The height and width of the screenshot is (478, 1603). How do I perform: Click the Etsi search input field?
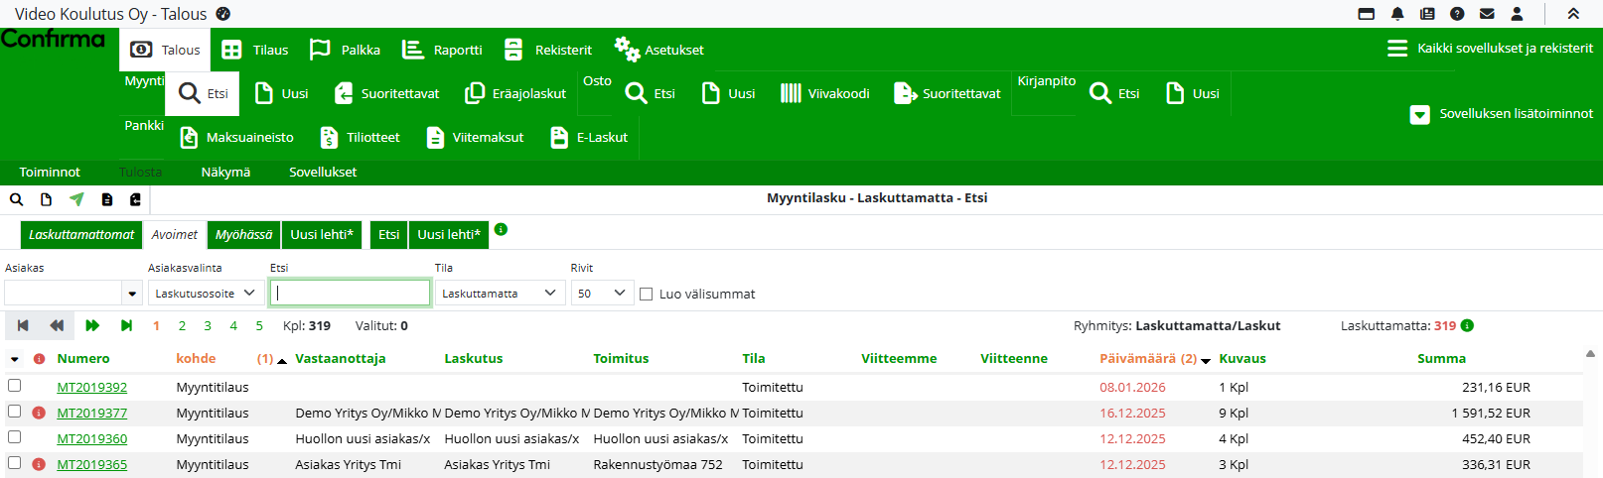coord(350,293)
